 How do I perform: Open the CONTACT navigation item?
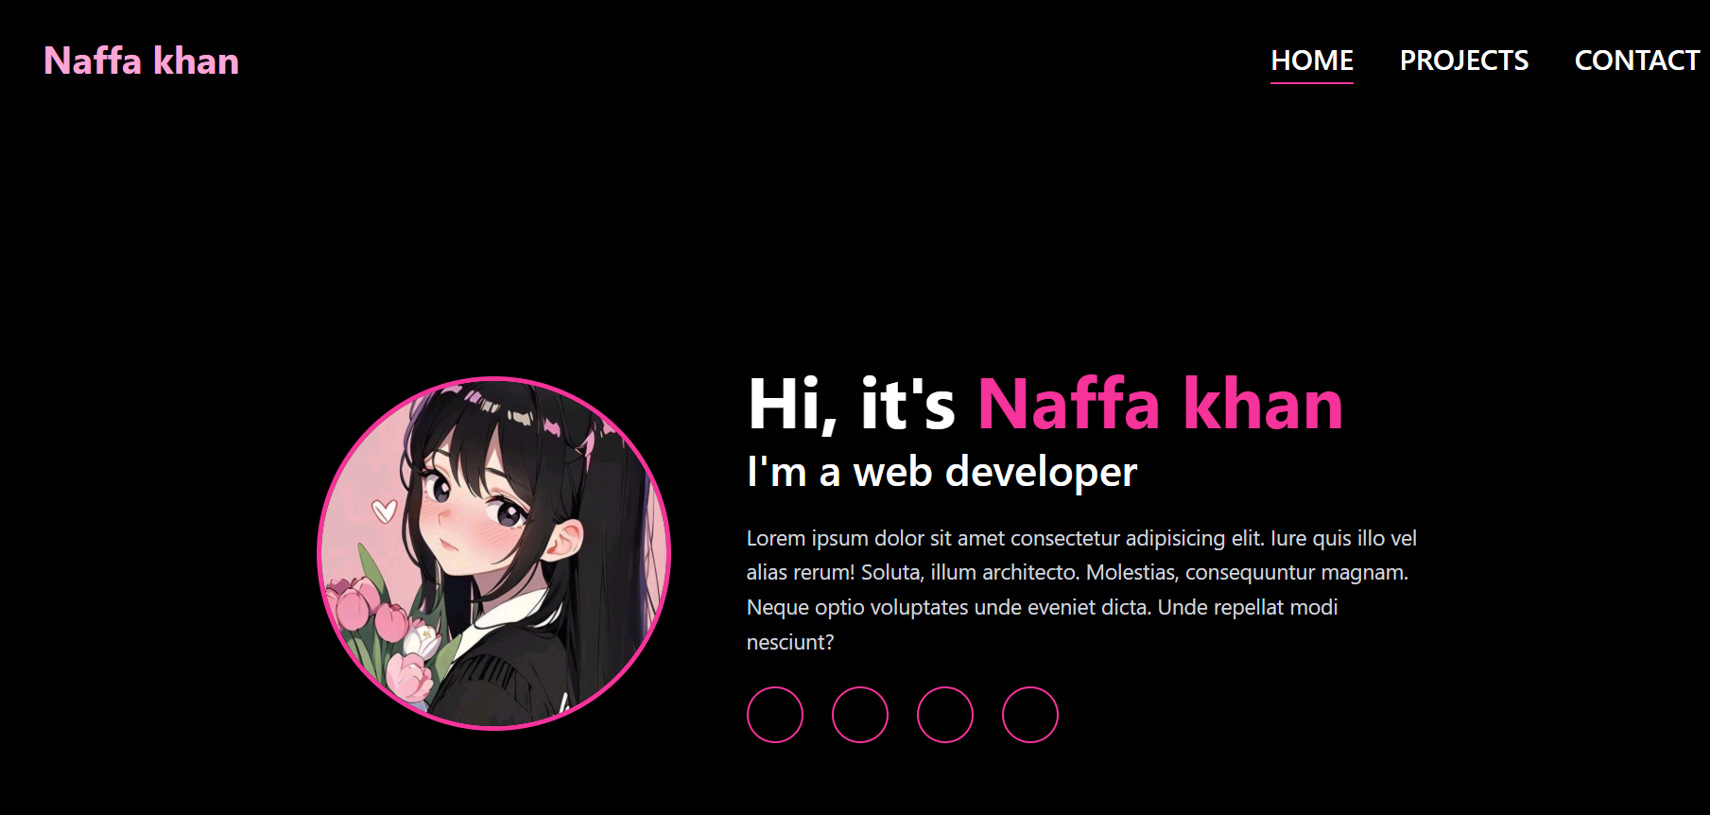1637,61
